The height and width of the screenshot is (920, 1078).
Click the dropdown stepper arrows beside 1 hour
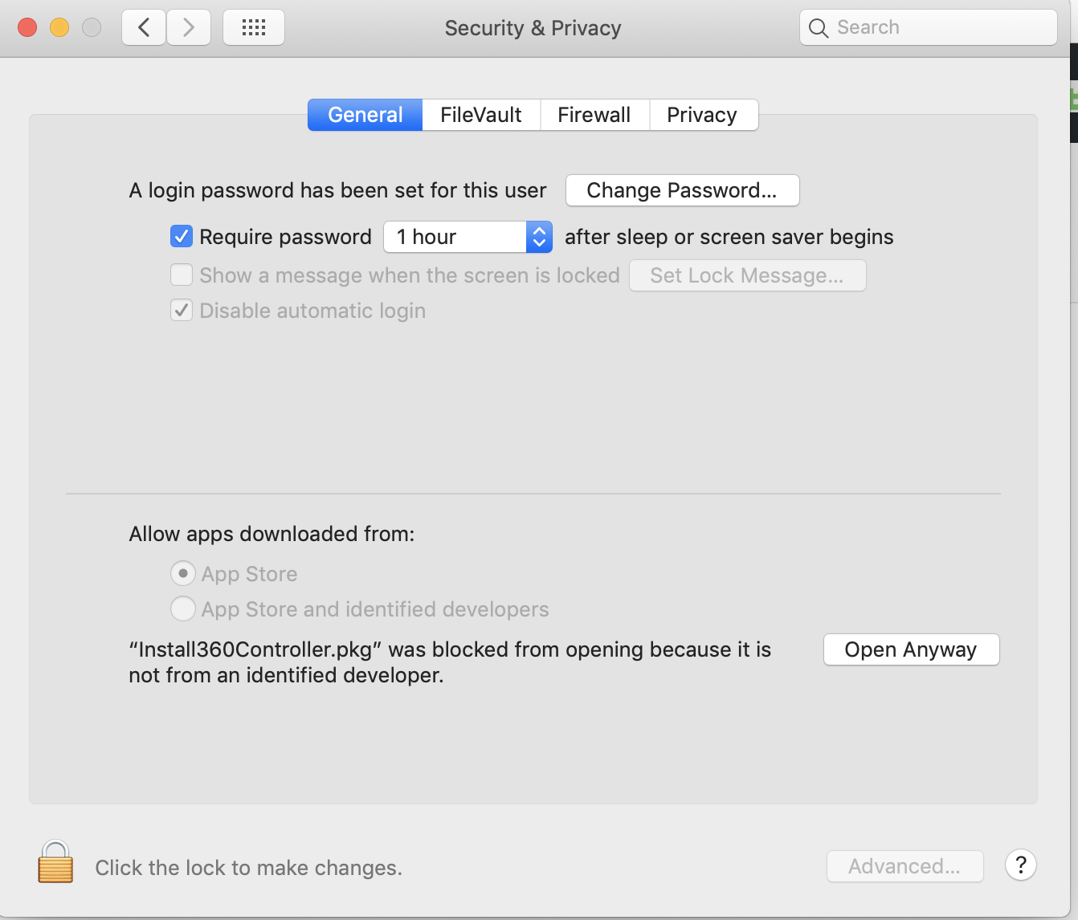coord(539,237)
